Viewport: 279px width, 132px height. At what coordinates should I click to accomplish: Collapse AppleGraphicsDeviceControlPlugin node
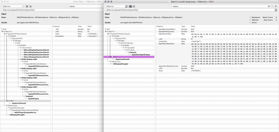pyautogui.click(x=11, y=110)
